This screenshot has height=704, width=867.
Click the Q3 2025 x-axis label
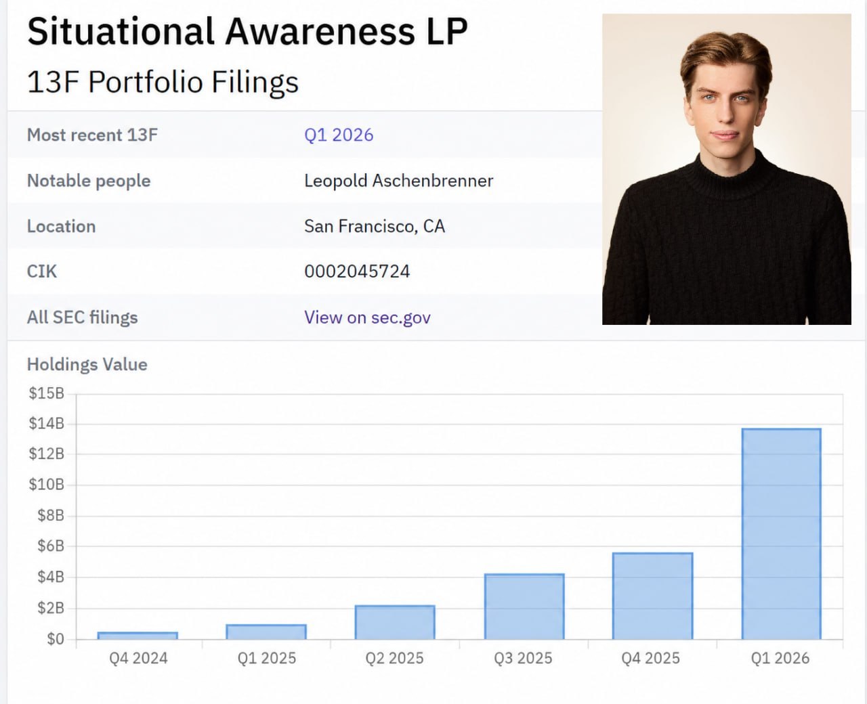(x=523, y=658)
